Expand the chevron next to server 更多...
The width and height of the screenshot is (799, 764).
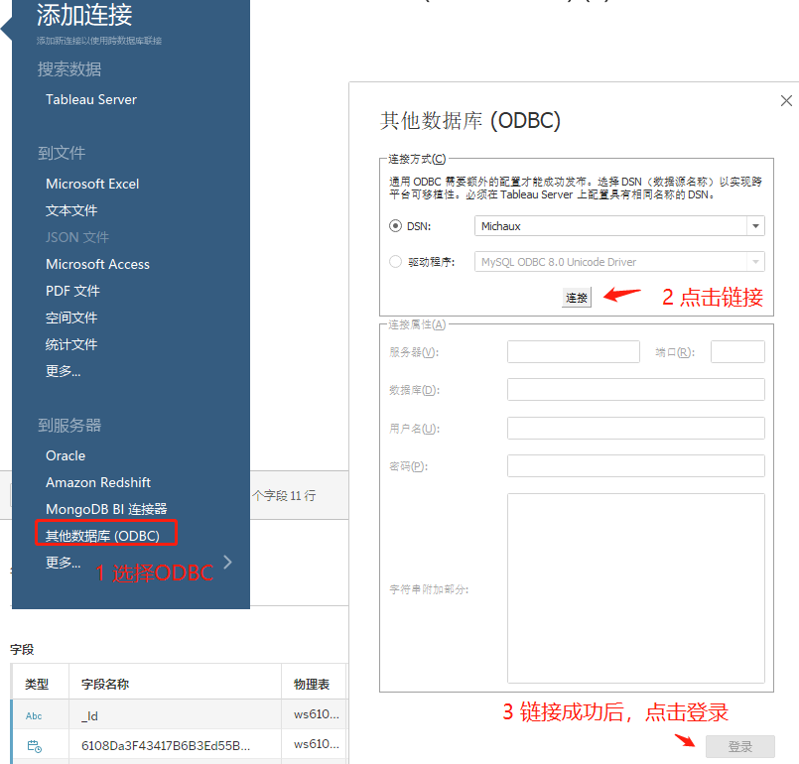point(227,563)
